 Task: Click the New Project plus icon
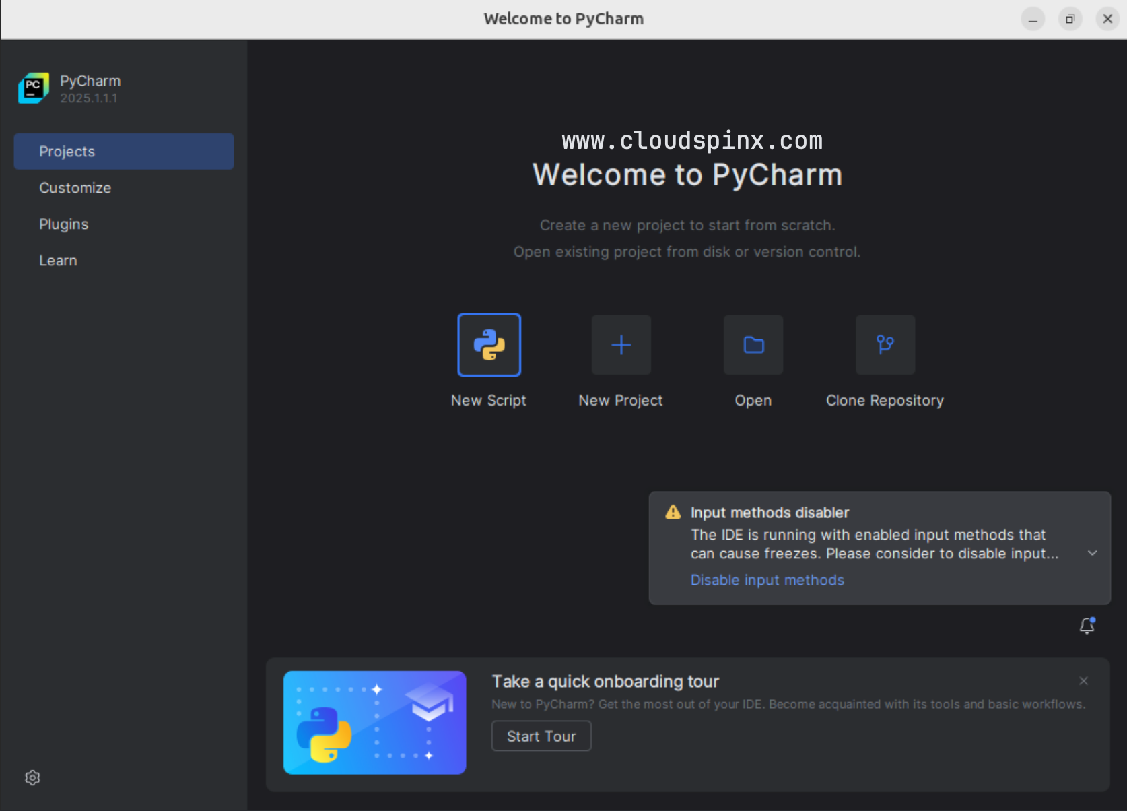click(x=620, y=345)
